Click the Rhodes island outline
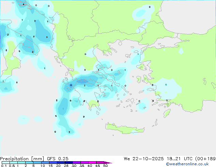Viewport: 216px width, 167px height. (167, 113)
